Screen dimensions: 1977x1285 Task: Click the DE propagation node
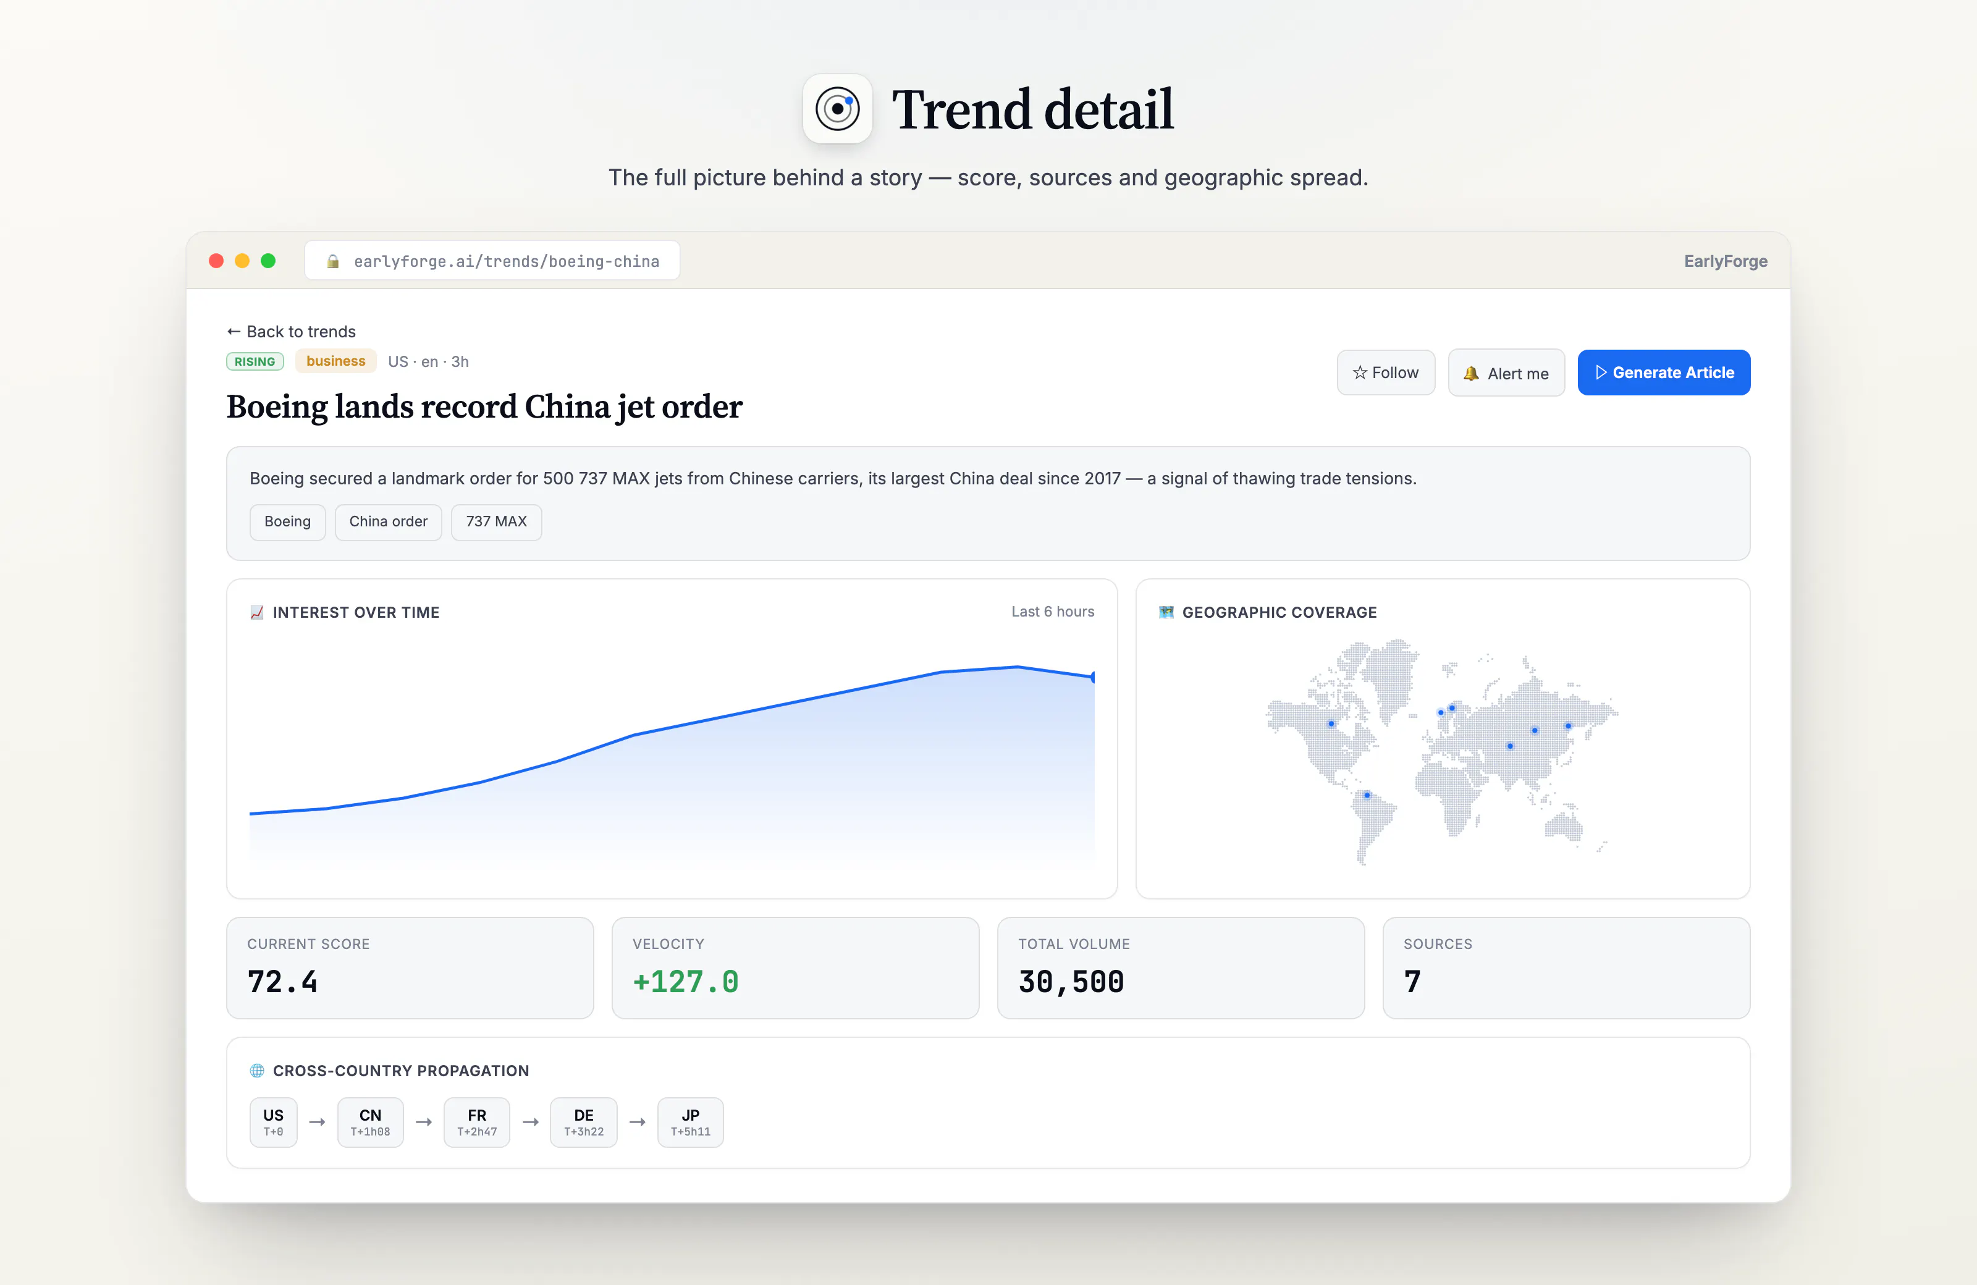[584, 1122]
